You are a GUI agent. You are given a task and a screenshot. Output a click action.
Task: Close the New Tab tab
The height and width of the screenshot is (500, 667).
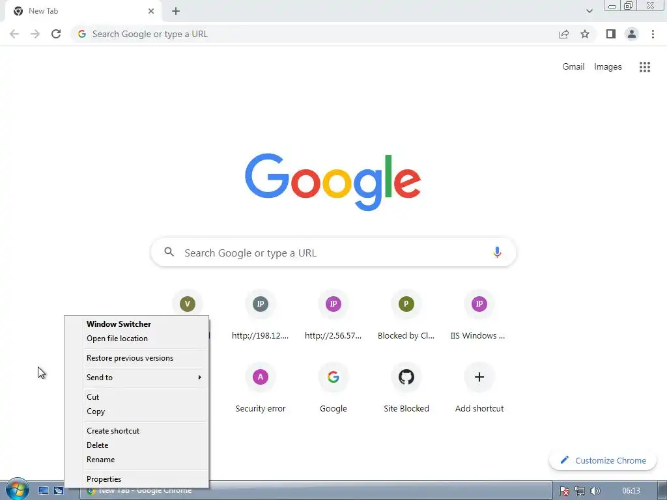click(151, 11)
